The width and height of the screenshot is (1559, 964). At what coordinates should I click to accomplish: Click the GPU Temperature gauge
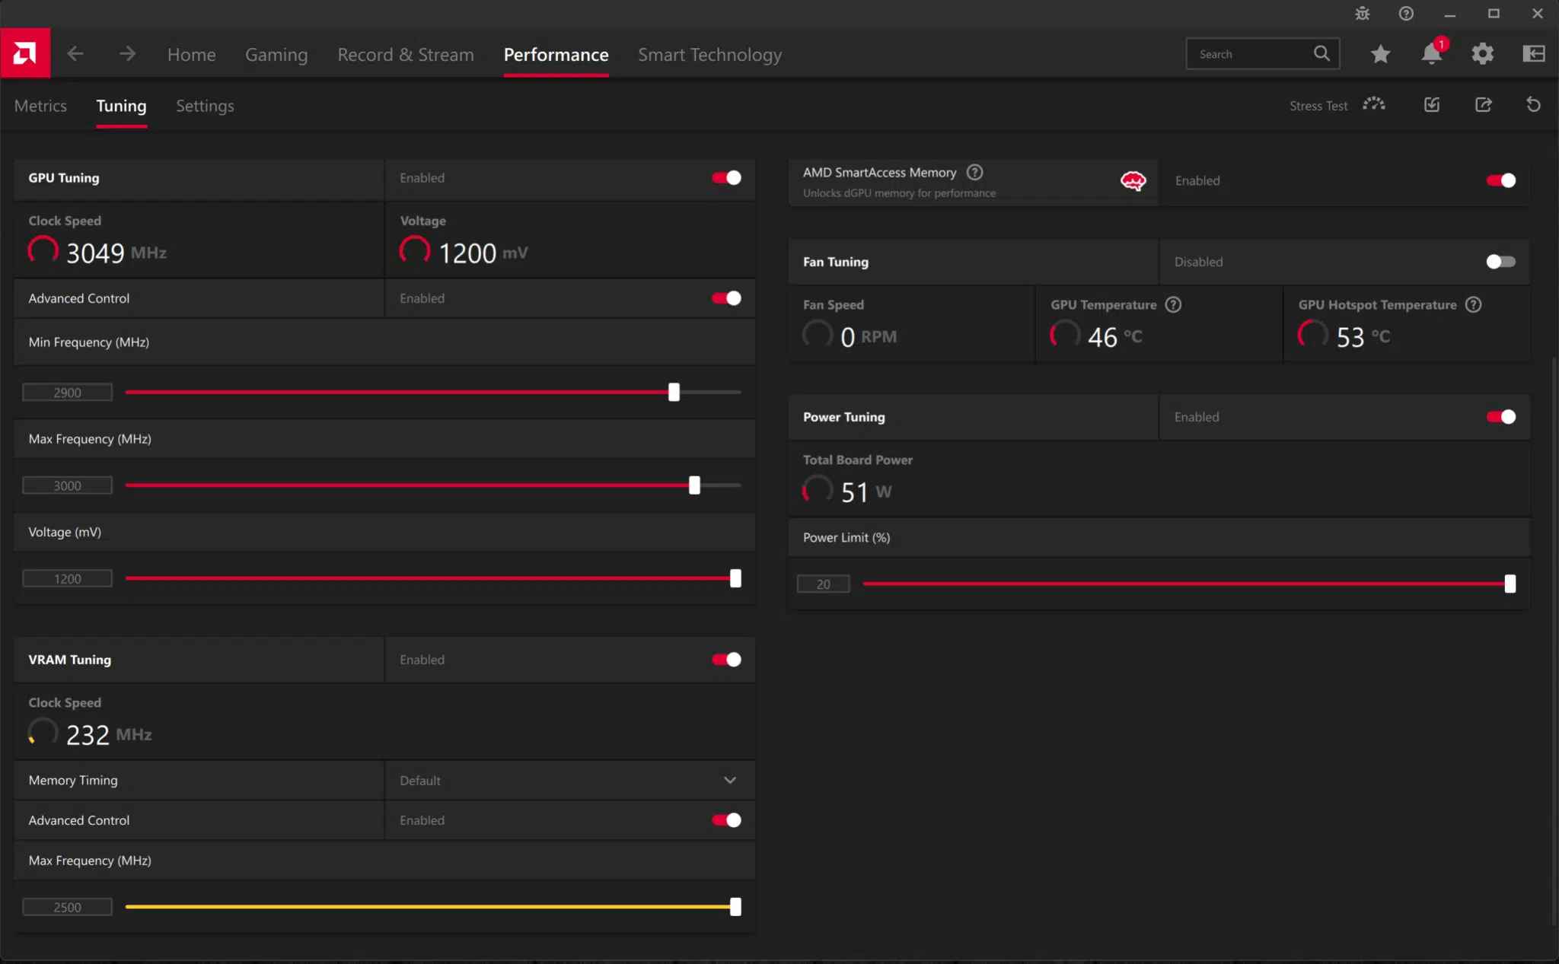(x=1065, y=334)
